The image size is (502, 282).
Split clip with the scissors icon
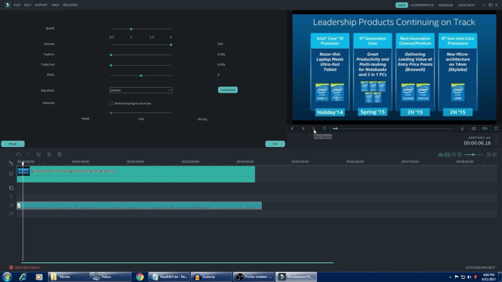coord(49,155)
